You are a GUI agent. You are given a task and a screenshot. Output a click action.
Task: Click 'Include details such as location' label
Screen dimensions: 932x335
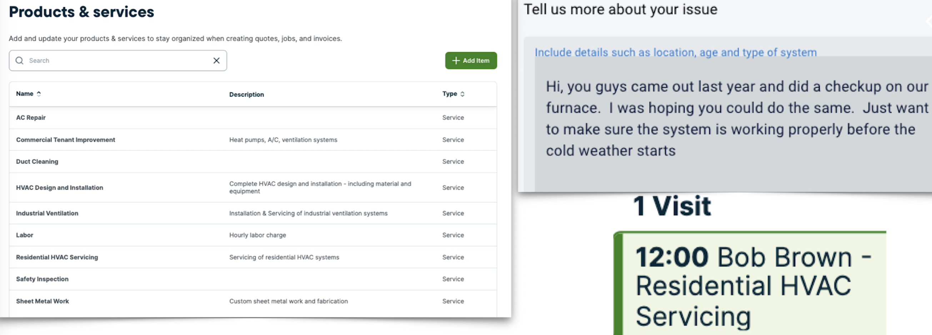click(676, 53)
